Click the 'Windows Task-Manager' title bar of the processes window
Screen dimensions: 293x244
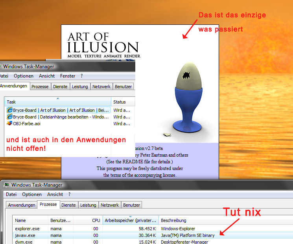coord(147,185)
